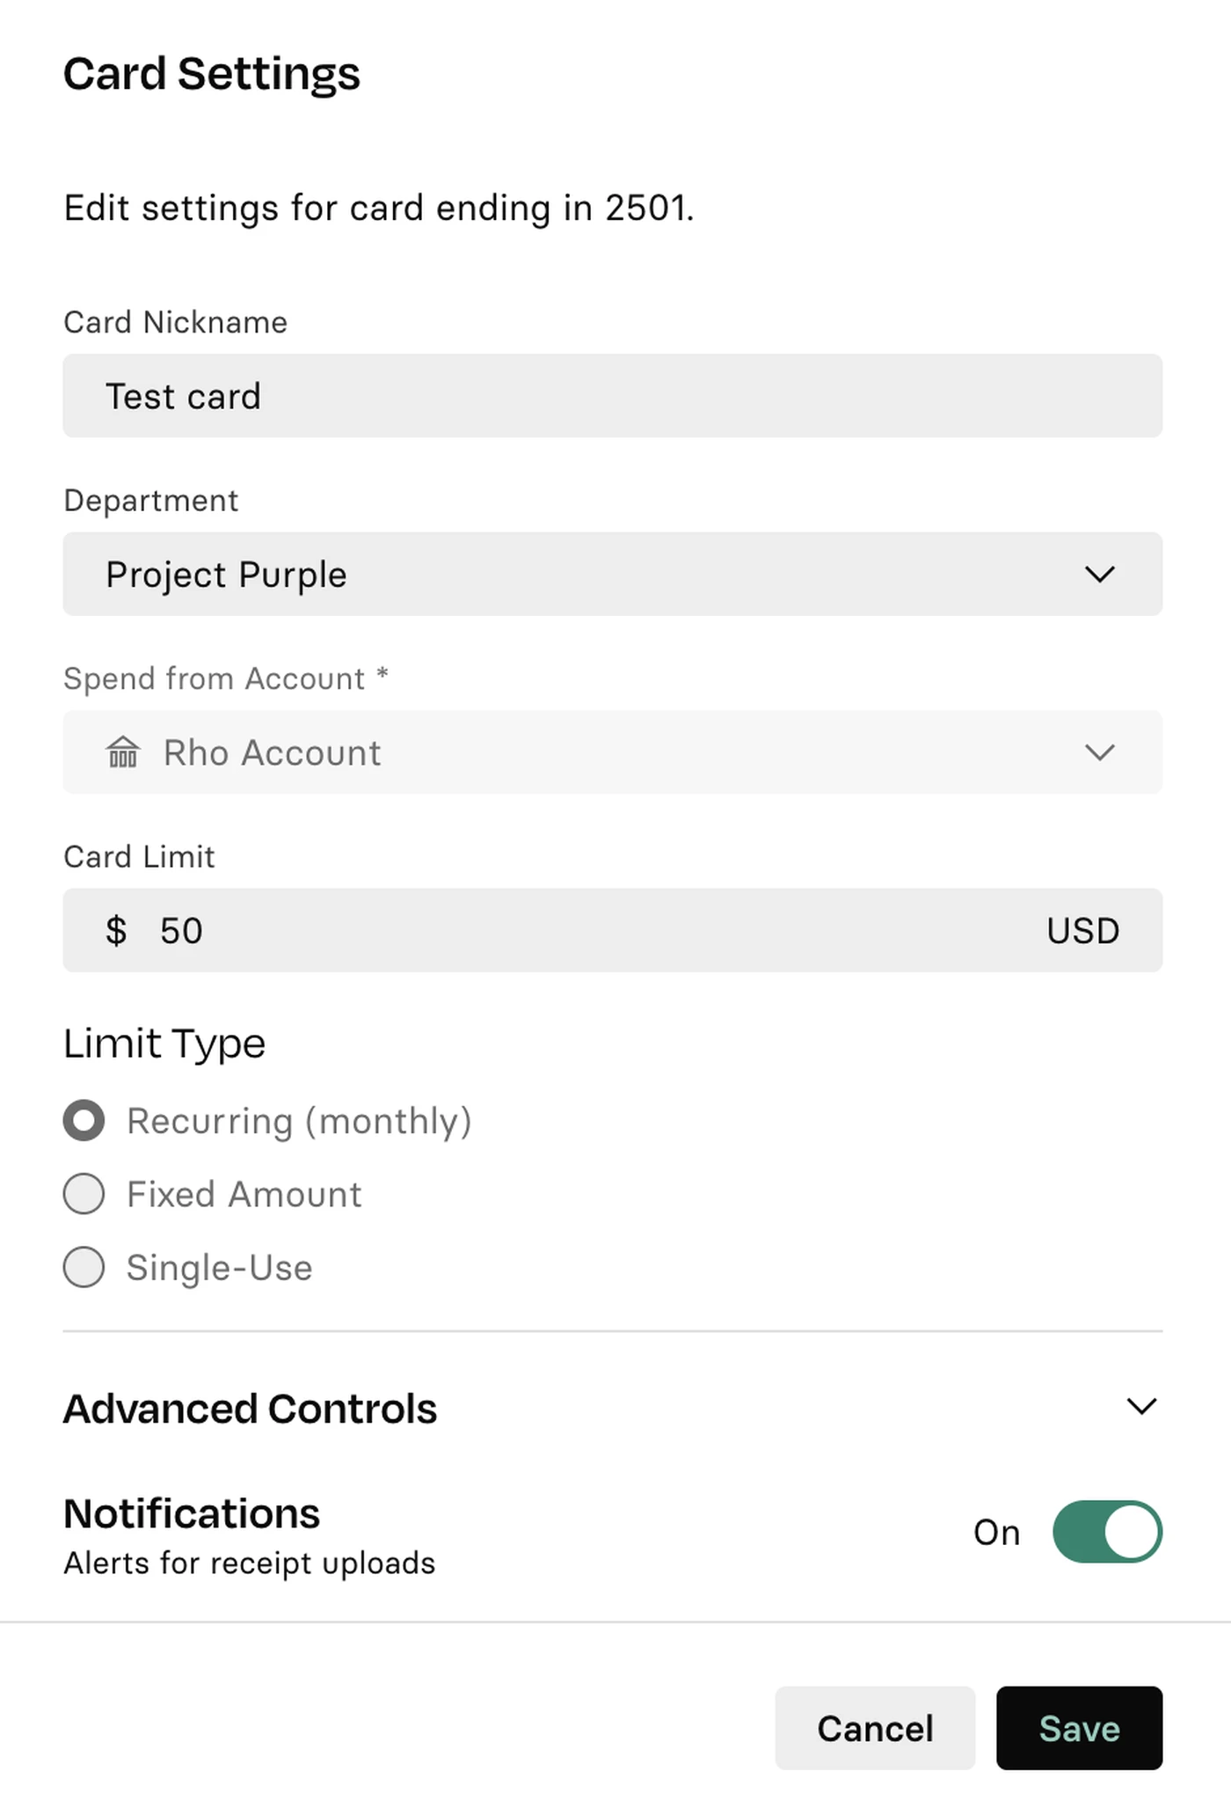Choose Single-Use limit type

coord(84,1267)
